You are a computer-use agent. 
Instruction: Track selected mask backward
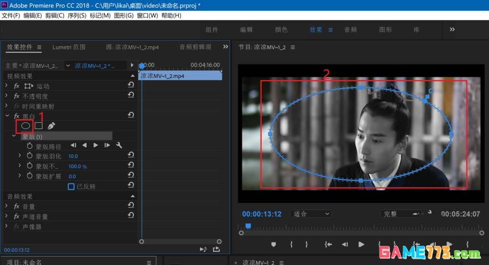click(x=85, y=145)
